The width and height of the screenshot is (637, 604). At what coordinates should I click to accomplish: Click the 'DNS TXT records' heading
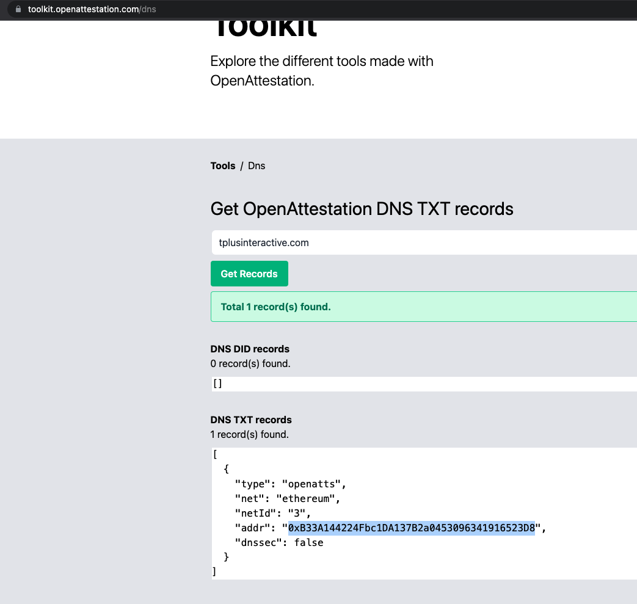click(251, 420)
